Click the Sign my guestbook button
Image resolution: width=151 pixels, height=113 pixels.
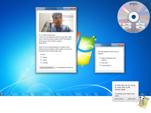pyautogui.click(x=47, y=68)
